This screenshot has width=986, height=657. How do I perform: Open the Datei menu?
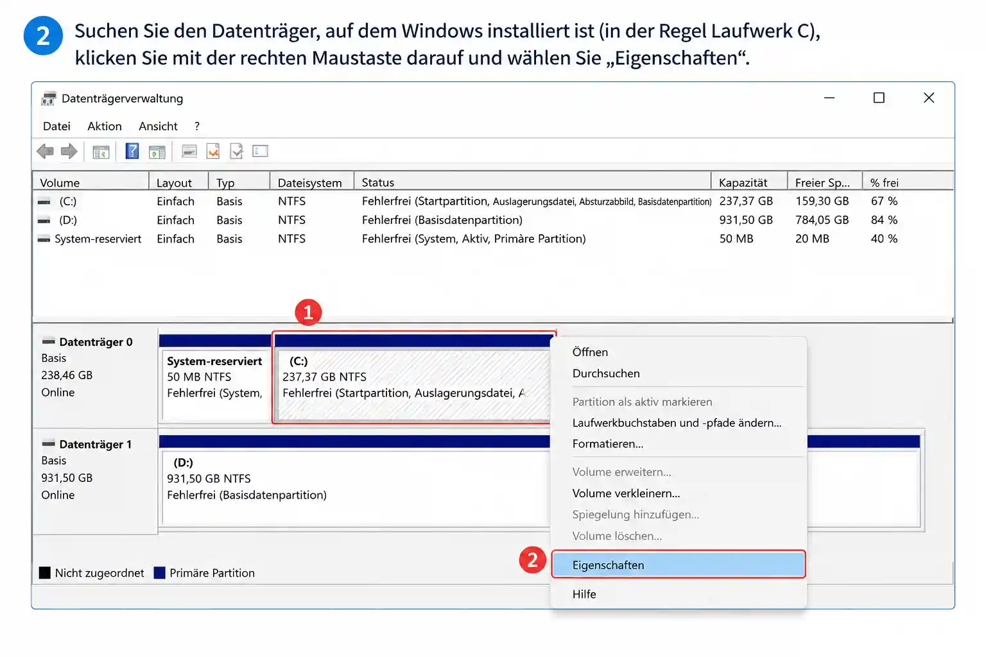pos(56,126)
